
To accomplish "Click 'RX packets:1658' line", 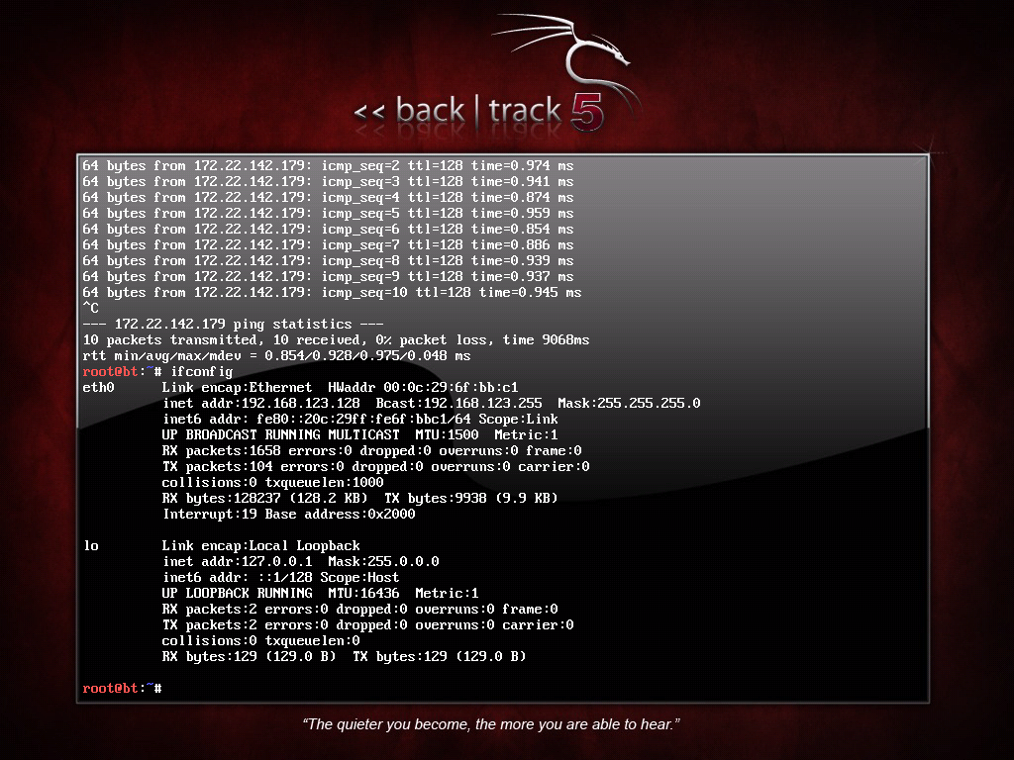I will [x=372, y=450].
